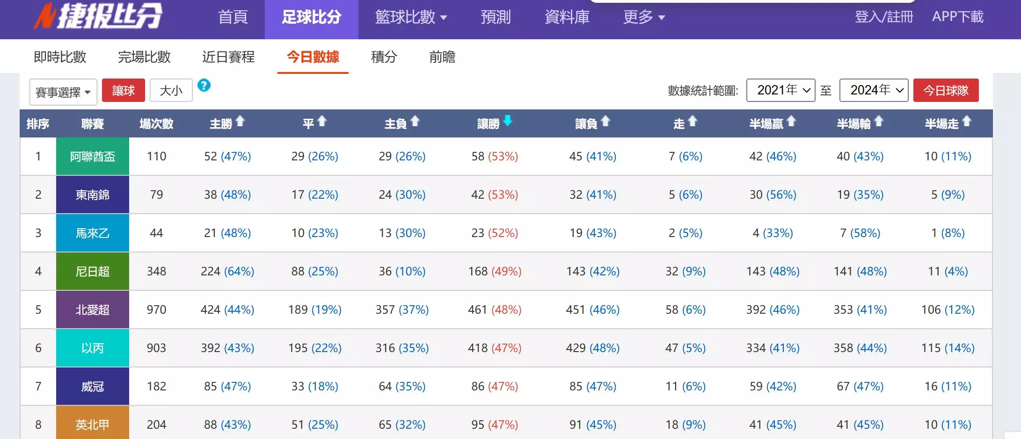Sort by 走 column arrow
Viewport: 1021px width, 439px height.
(693, 122)
